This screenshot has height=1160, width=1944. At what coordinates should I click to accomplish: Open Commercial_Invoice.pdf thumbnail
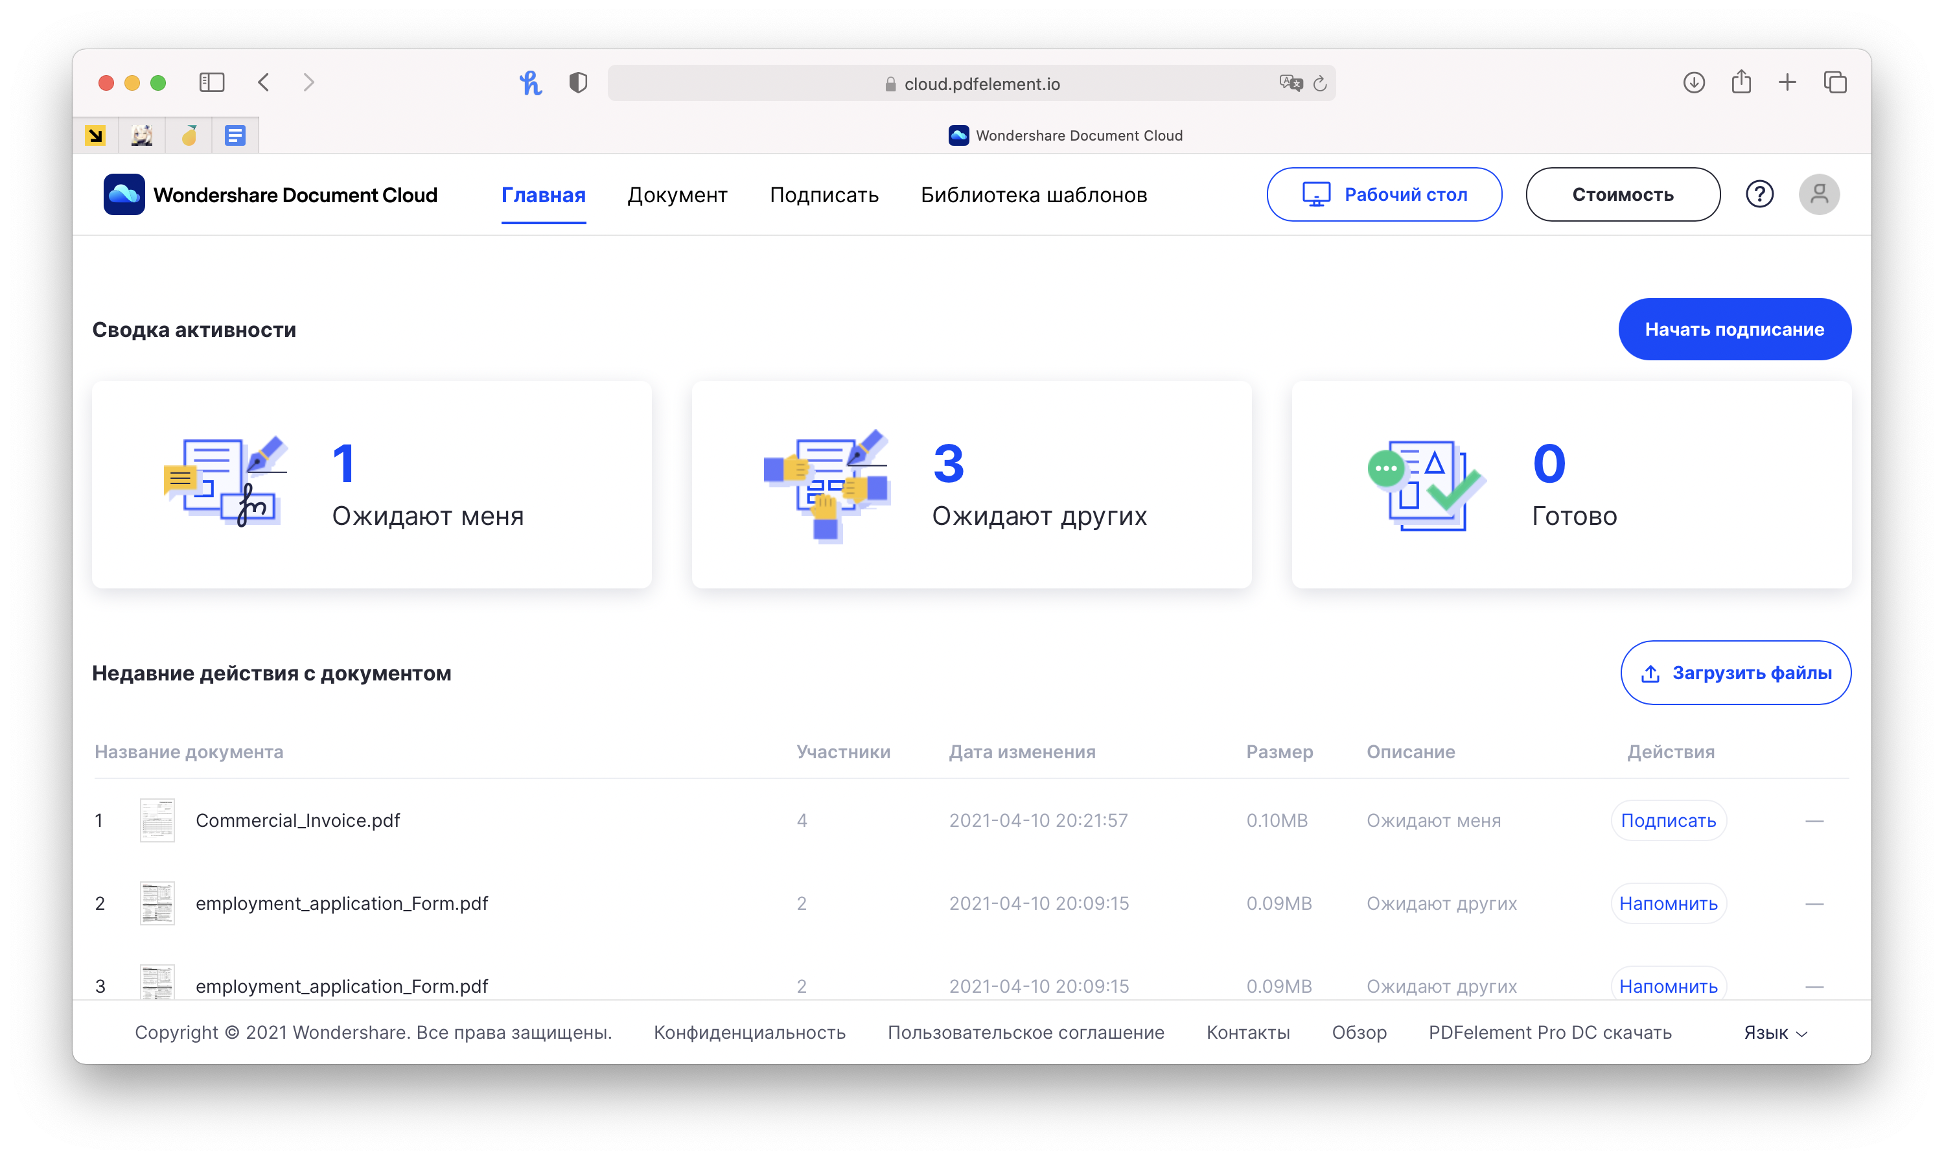click(x=157, y=821)
